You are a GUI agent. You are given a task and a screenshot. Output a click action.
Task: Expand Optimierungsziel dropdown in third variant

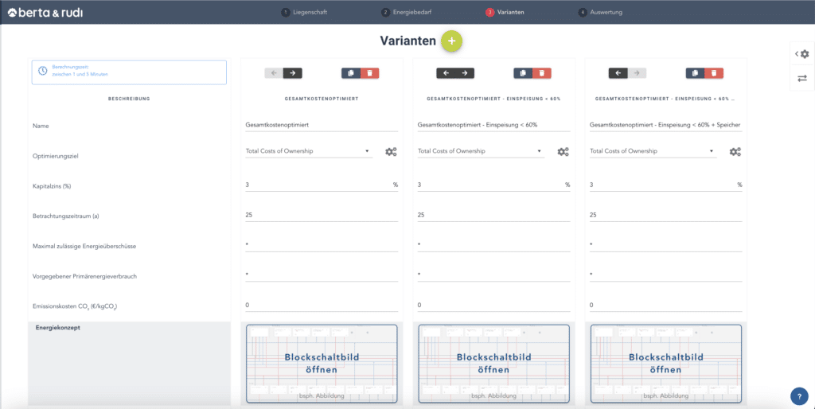[652, 150]
